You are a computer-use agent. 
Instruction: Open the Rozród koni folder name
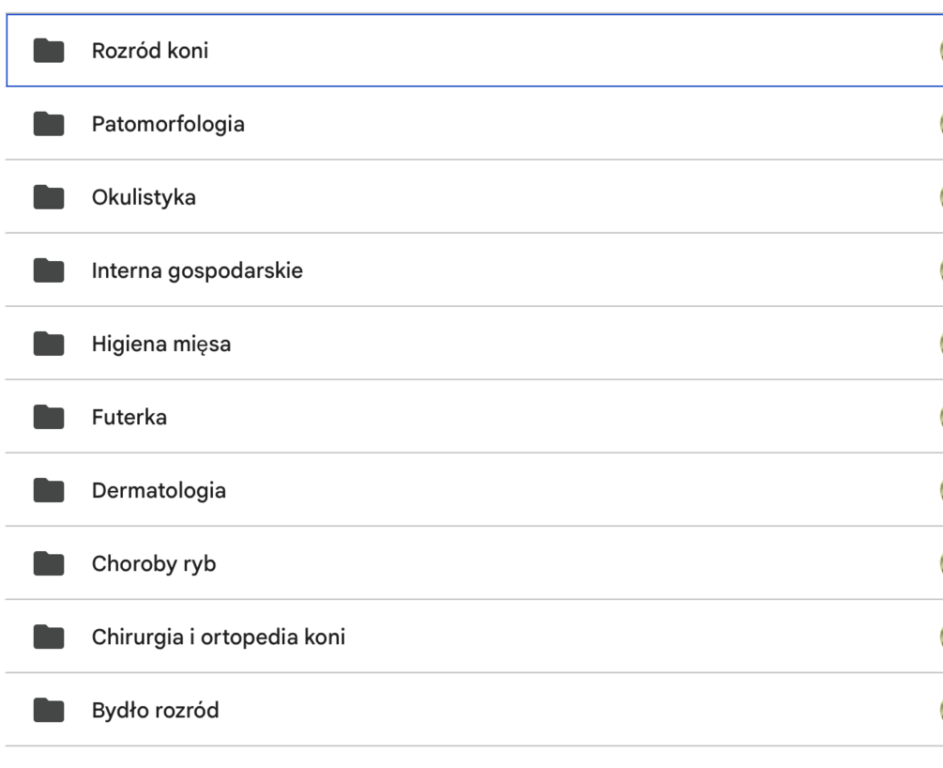click(x=150, y=51)
